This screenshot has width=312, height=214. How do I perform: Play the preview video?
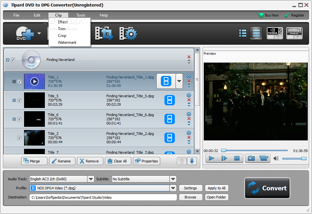tap(212, 158)
